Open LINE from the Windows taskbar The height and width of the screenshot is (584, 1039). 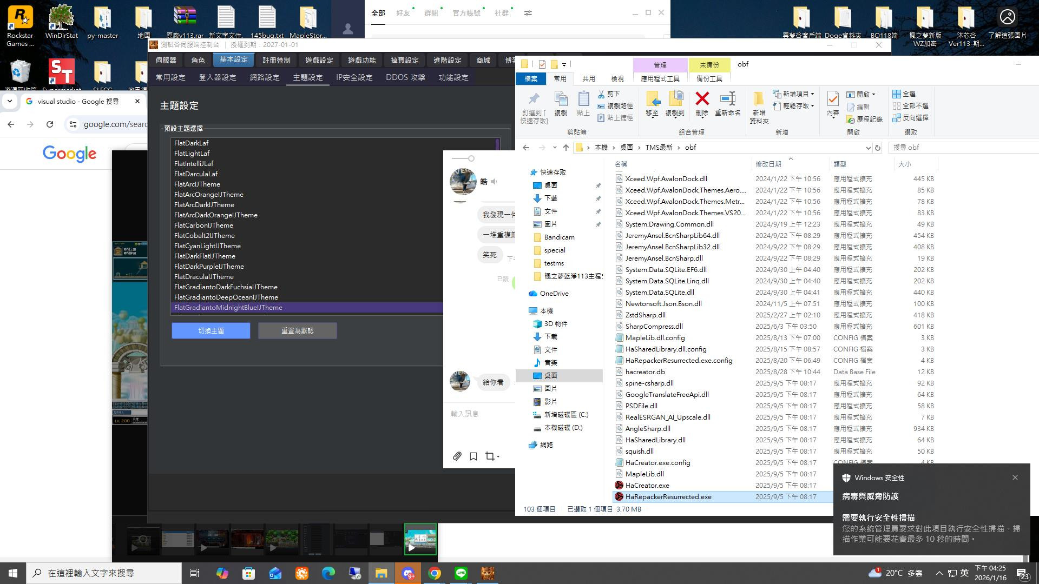point(461,573)
